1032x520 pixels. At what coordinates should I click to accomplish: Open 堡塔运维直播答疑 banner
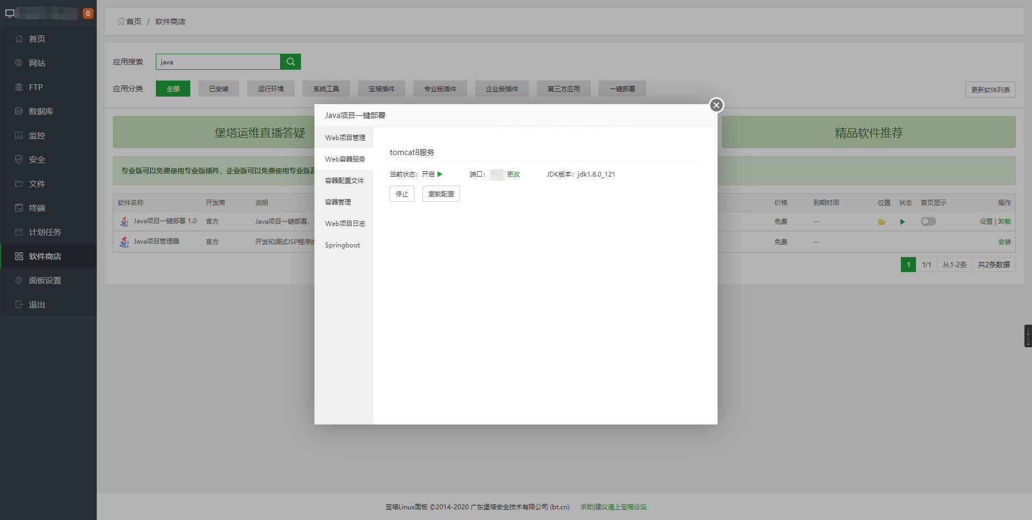click(260, 133)
